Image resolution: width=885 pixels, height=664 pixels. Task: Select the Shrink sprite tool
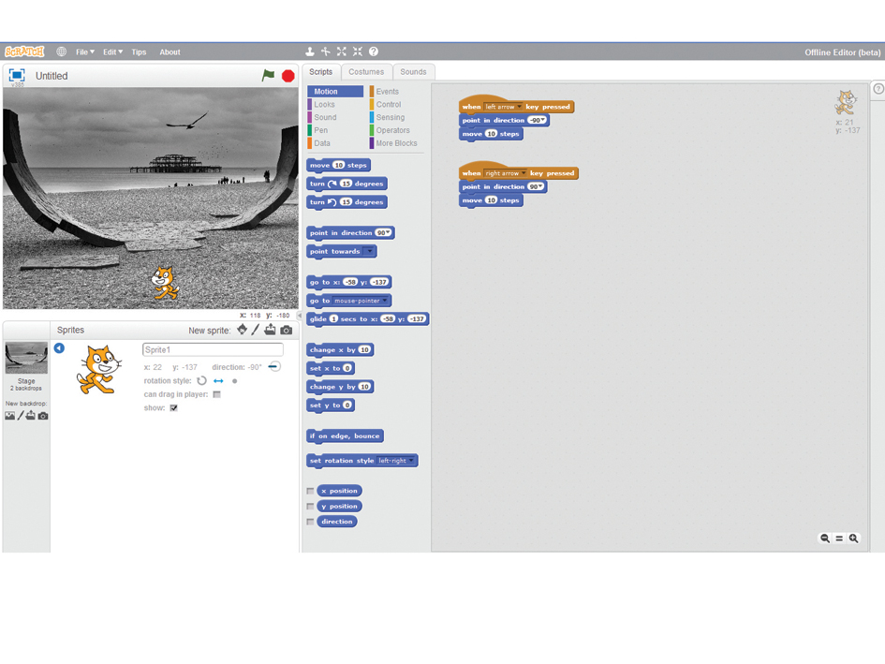(x=357, y=52)
